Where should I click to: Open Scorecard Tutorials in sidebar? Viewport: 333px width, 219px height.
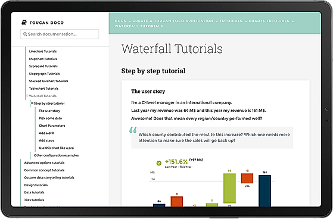click(43, 66)
